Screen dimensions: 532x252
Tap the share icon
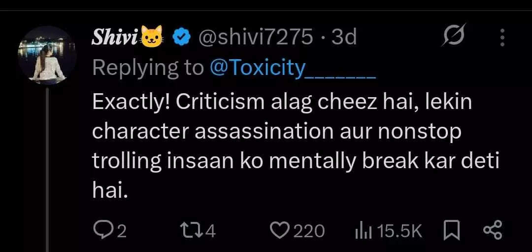[x=492, y=230]
